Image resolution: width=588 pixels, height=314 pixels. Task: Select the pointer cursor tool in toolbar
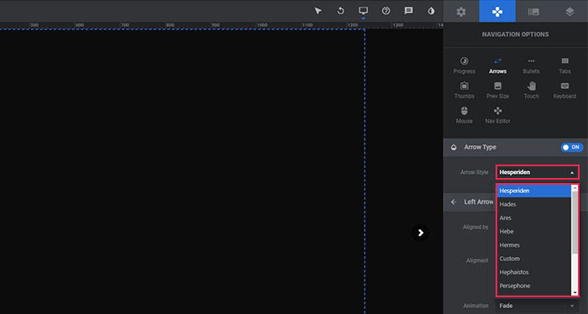point(318,10)
